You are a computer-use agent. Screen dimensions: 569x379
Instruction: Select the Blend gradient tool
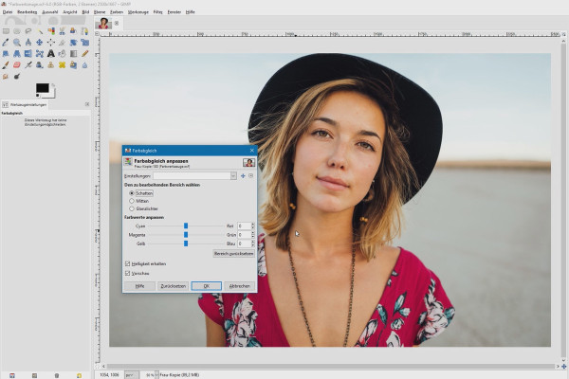point(73,54)
